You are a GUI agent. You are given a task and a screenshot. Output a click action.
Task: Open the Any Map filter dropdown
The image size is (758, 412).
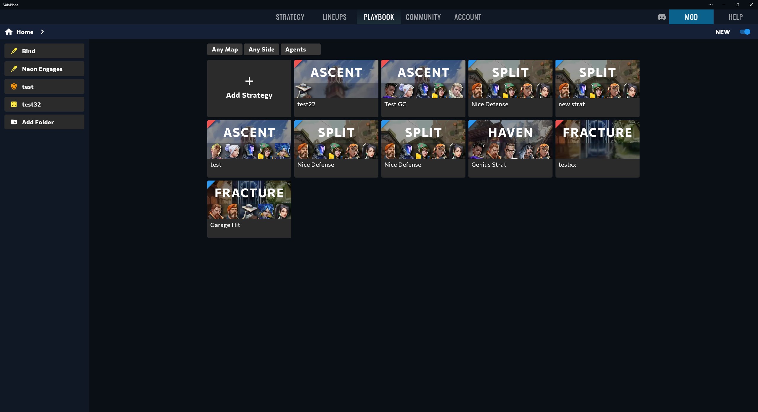(x=225, y=49)
